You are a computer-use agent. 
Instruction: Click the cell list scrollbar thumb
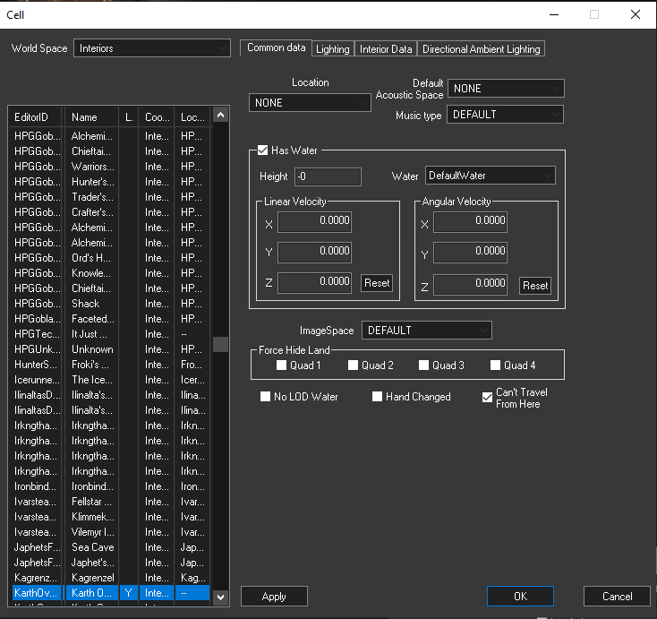coord(221,344)
